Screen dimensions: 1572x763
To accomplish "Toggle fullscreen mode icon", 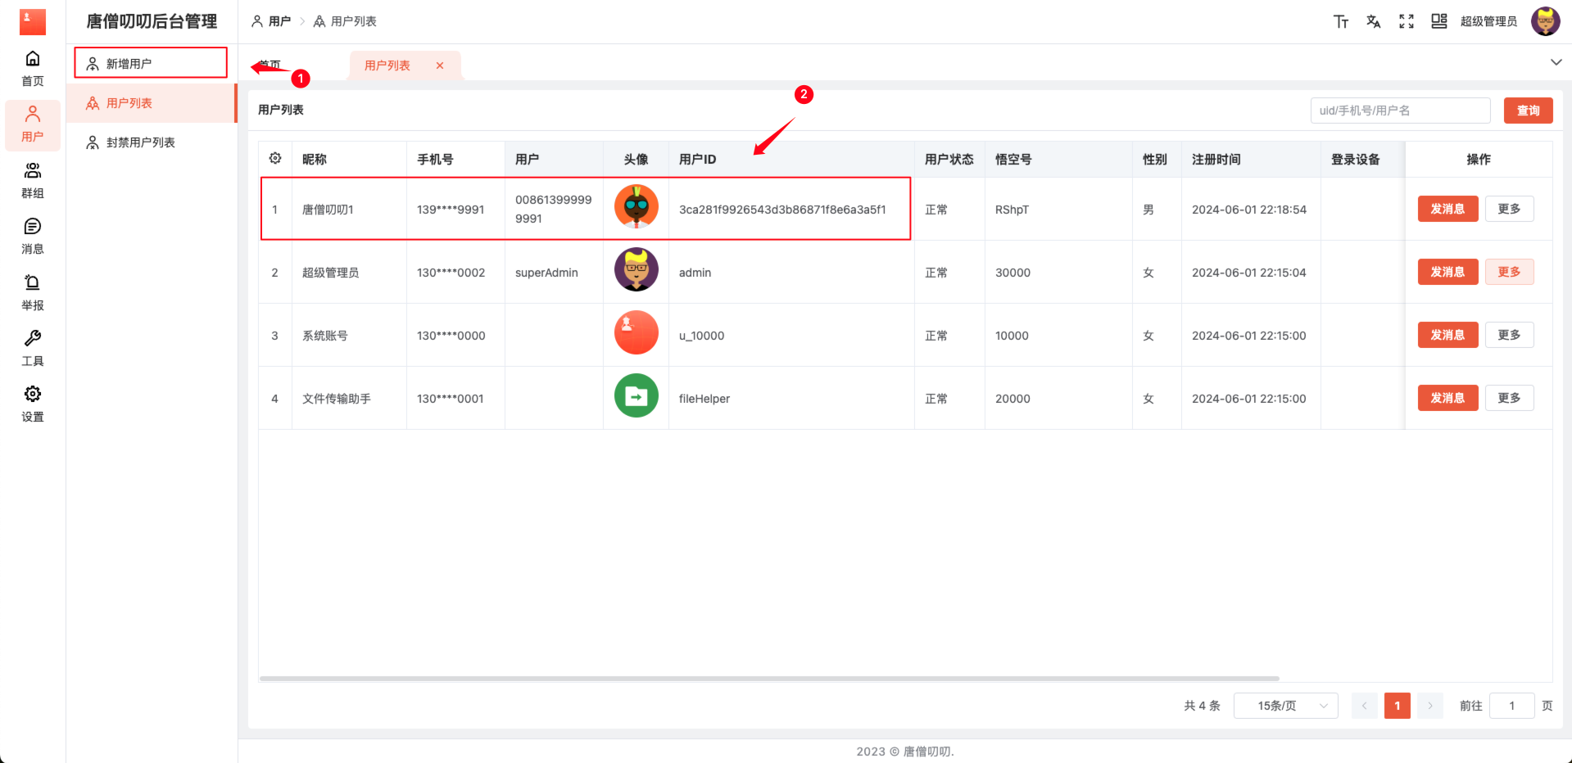I will click(1406, 21).
